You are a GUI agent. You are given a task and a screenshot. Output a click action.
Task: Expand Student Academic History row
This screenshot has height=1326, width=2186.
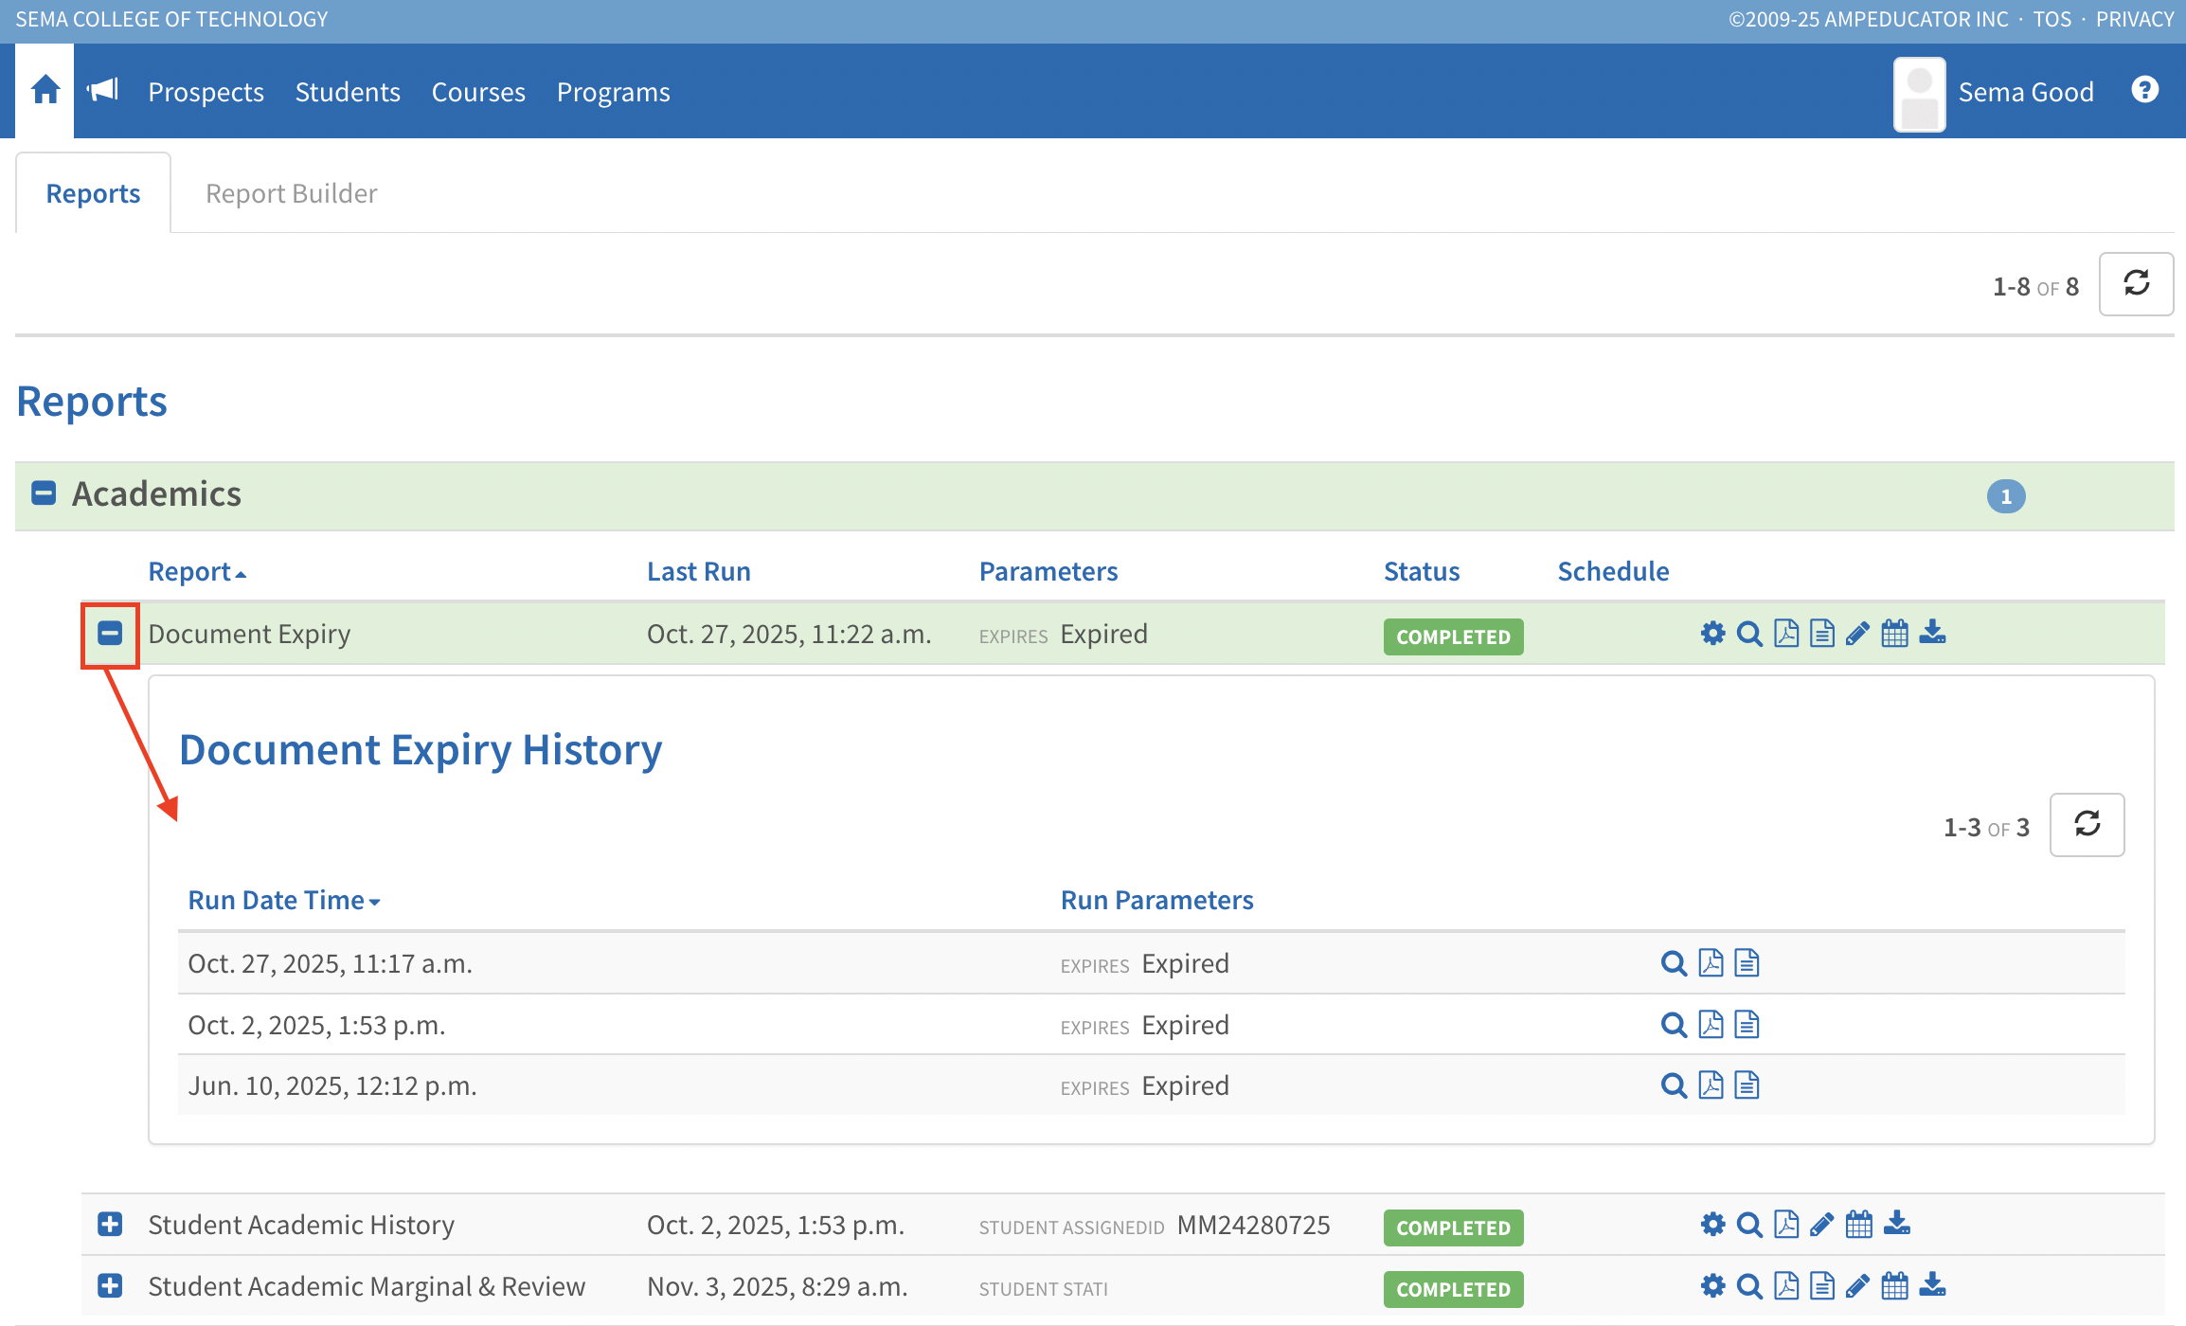point(110,1225)
